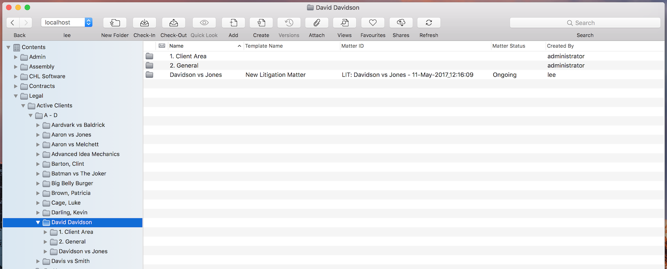Screen dimensions: 667x269
Task: Click the Attach paperclip icon
Action: pyautogui.click(x=317, y=23)
